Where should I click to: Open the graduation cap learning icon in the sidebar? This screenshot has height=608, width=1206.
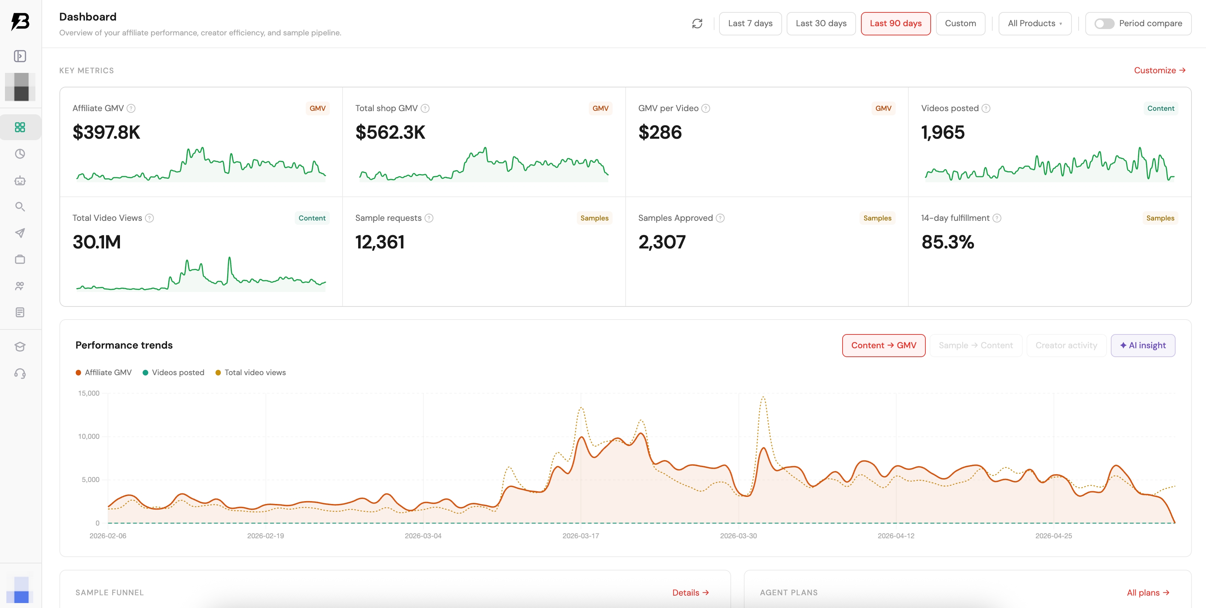tap(20, 347)
